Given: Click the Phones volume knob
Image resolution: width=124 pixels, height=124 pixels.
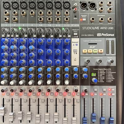Looking at the screenshot, I should point(110,61).
